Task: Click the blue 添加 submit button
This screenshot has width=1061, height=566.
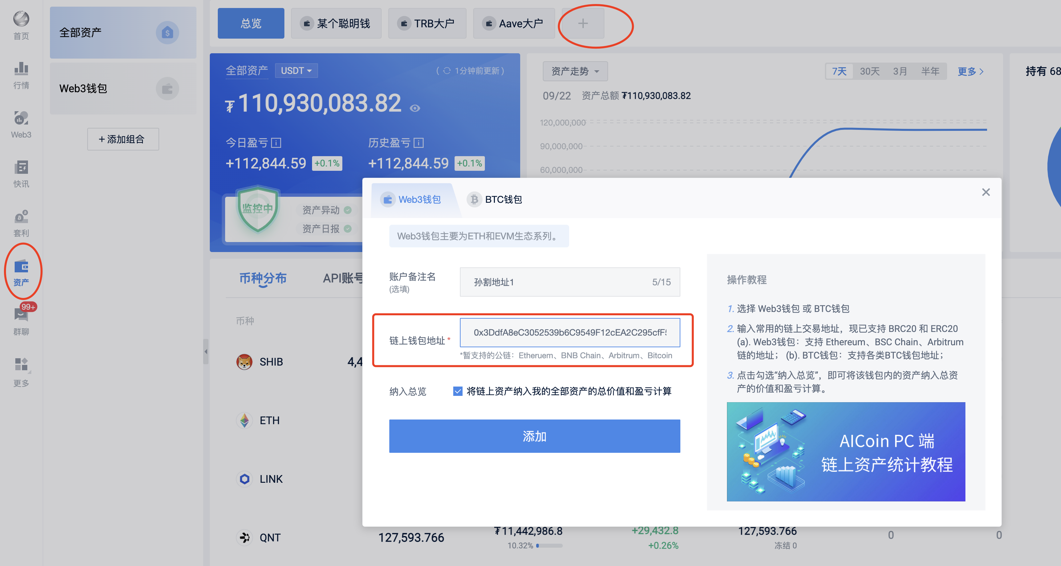Action: tap(534, 436)
